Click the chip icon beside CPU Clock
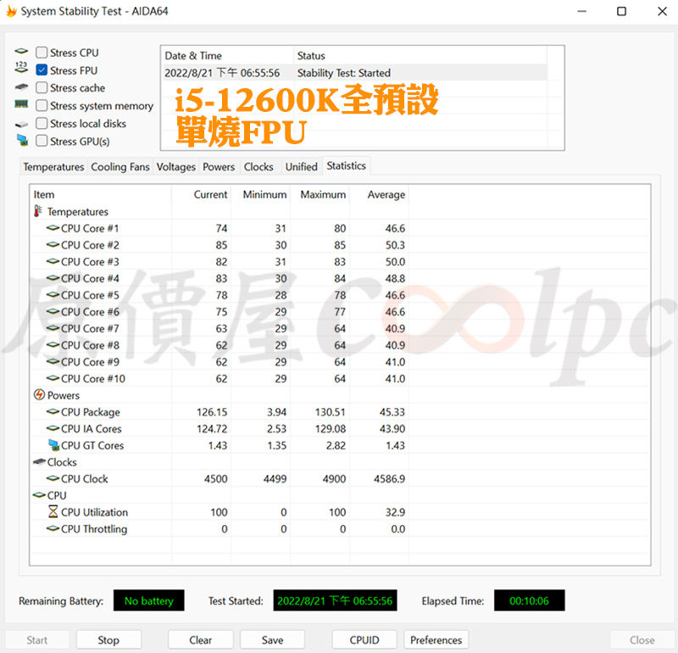This screenshot has width=678, height=653. click(x=53, y=478)
